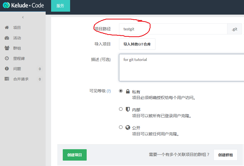This screenshot has height=166, width=244.
Task: Click the 项目路径 field label
Action: point(102,29)
